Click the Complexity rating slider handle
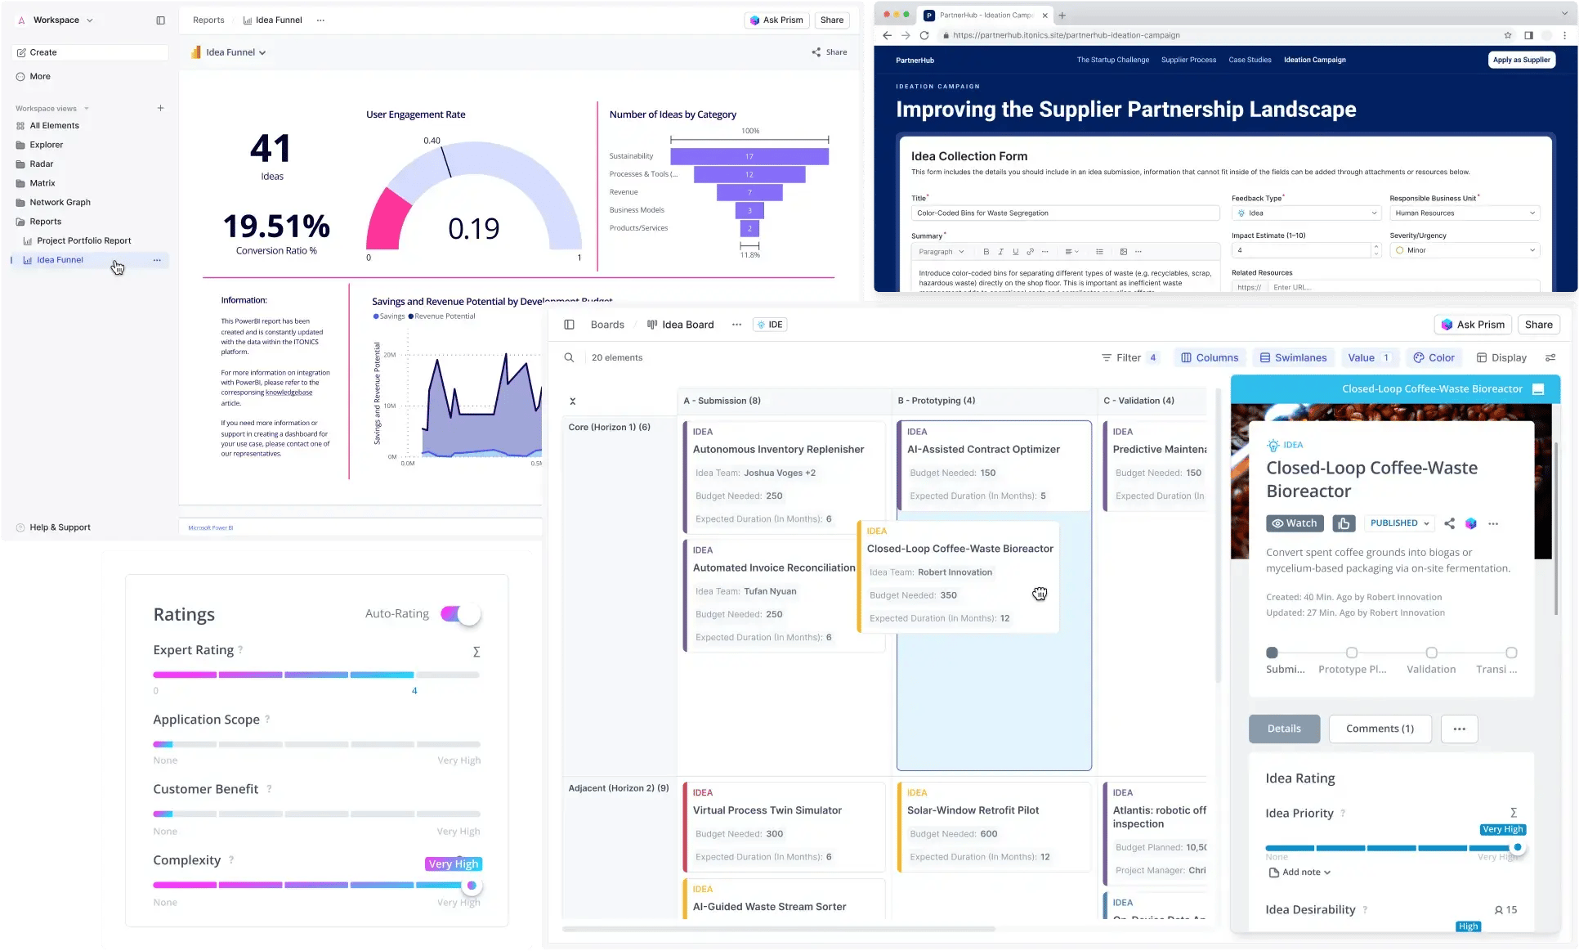This screenshot has width=1579, height=951. [x=472, y=886]
